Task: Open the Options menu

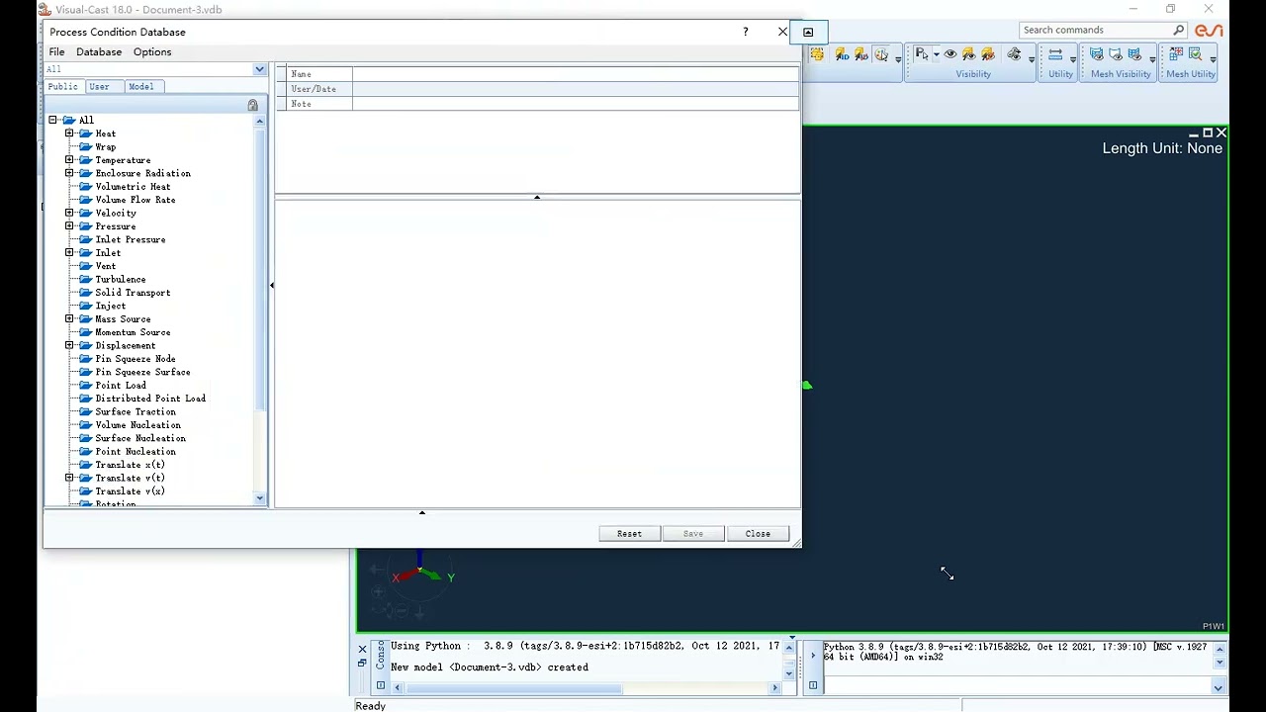Action: click(x=152, y=51)
